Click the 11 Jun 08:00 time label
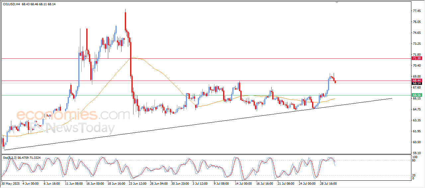Viewport: 425px width, 188px height. coord(73,183)
